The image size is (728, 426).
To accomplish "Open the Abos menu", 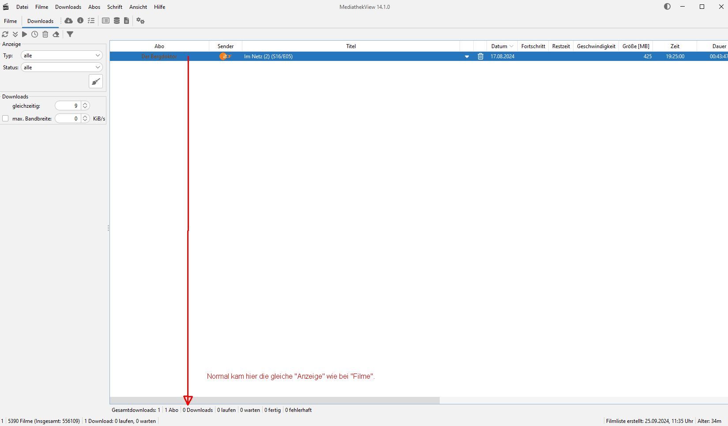I will (x=94, y=7).
